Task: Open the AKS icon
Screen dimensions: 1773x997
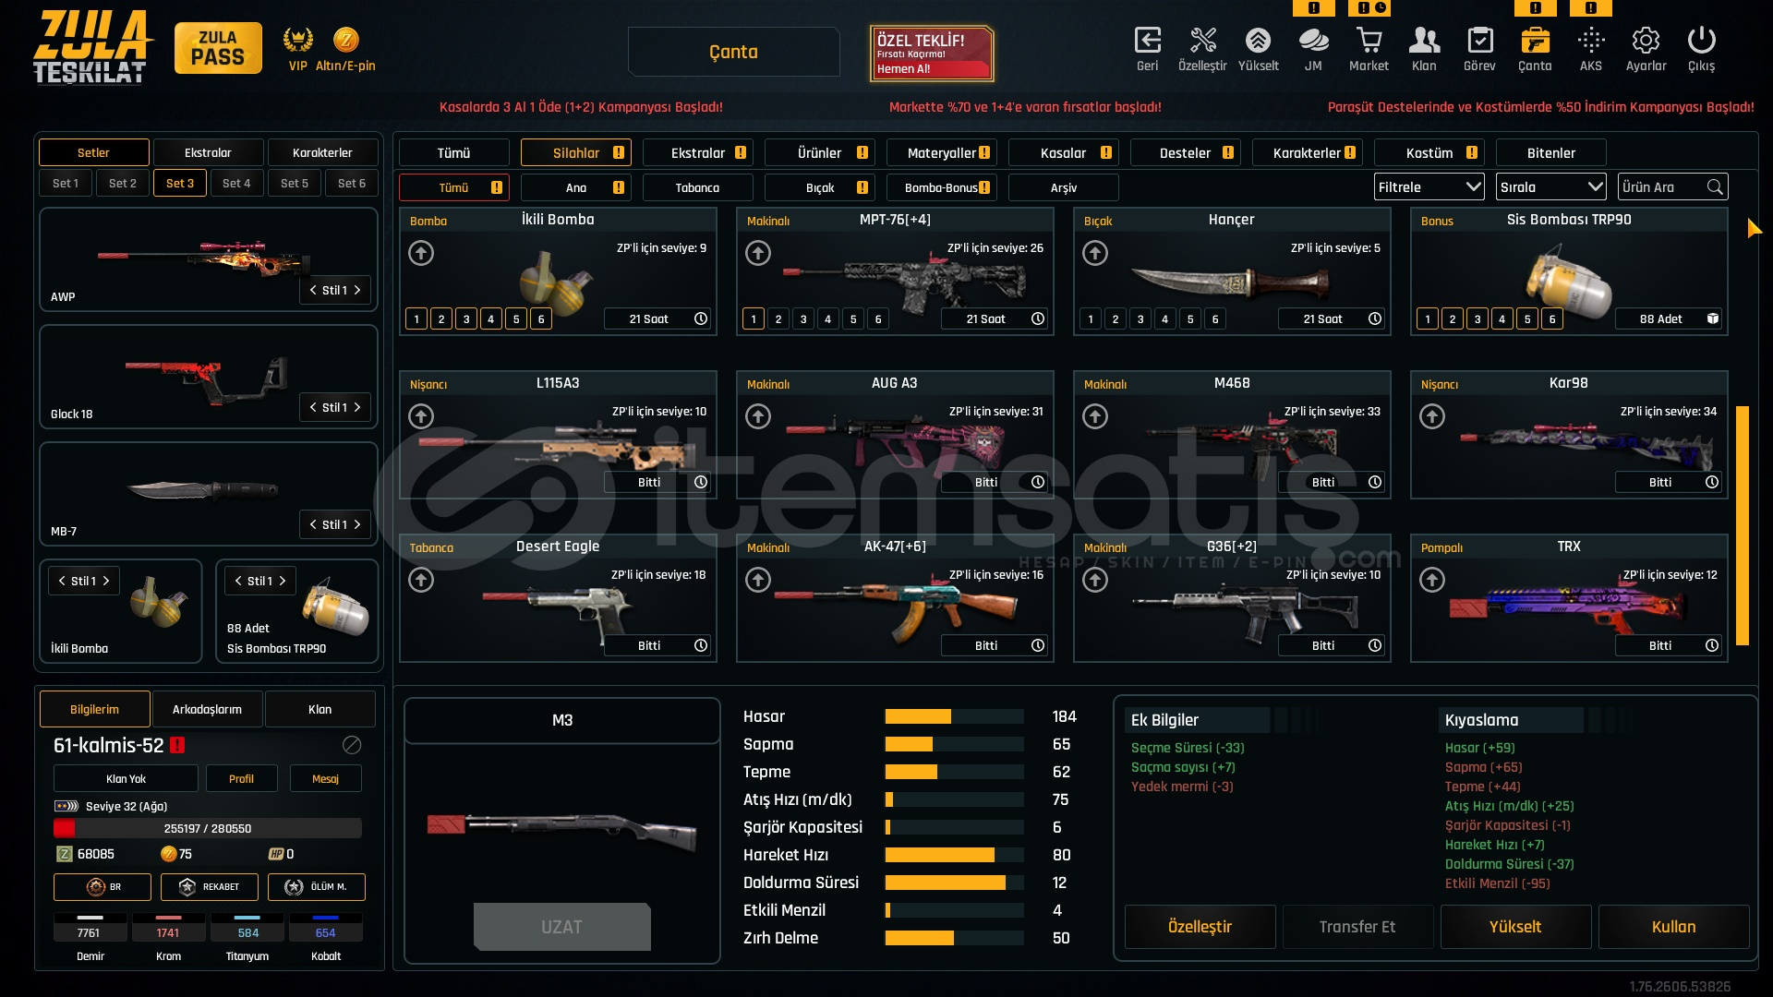Action: (x=1590, y=41)
